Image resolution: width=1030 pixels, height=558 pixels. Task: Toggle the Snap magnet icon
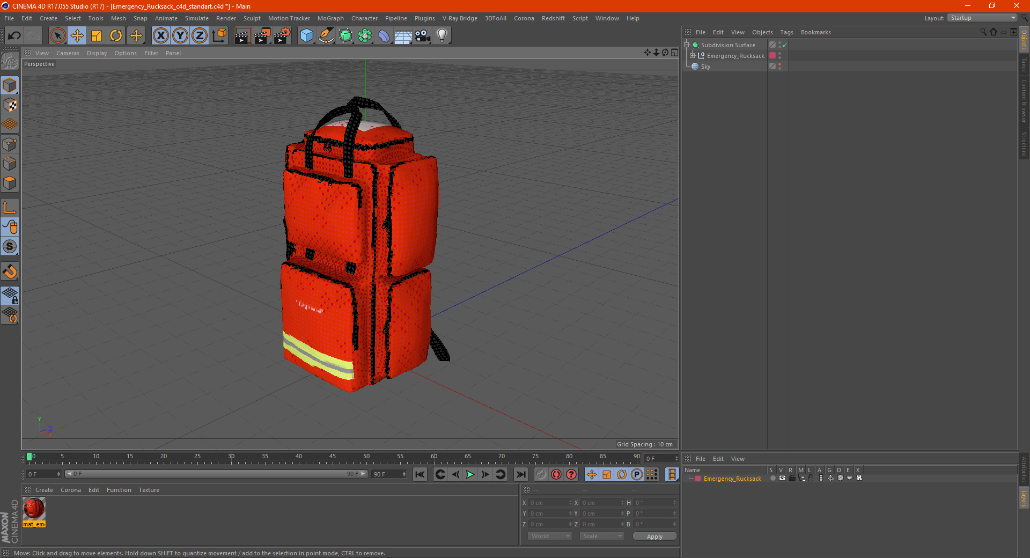tap(10, 271)
